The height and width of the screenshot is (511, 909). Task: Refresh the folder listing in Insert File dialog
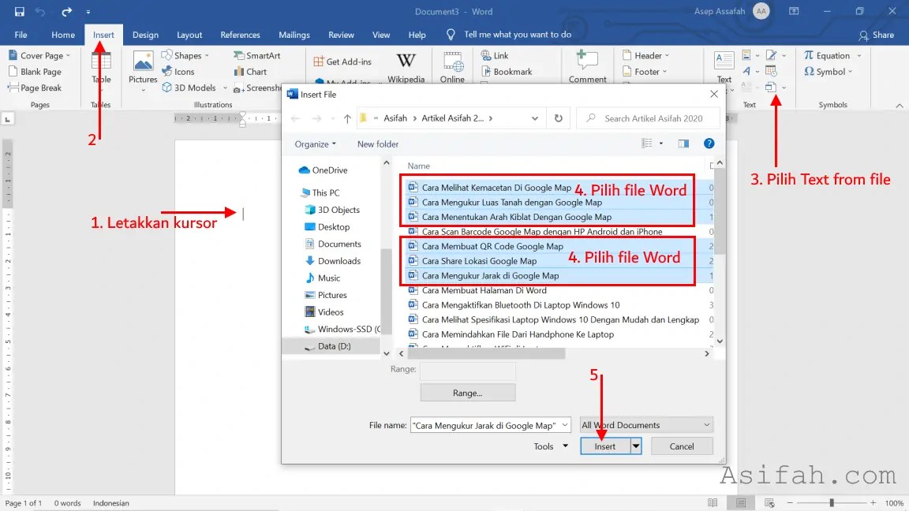559,118
